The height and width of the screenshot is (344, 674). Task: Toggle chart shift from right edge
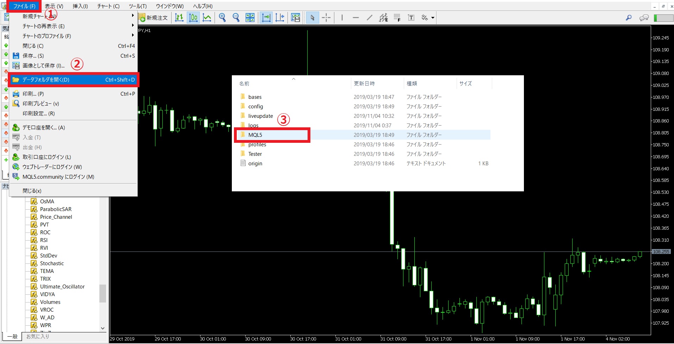click(x=280, y=18)
